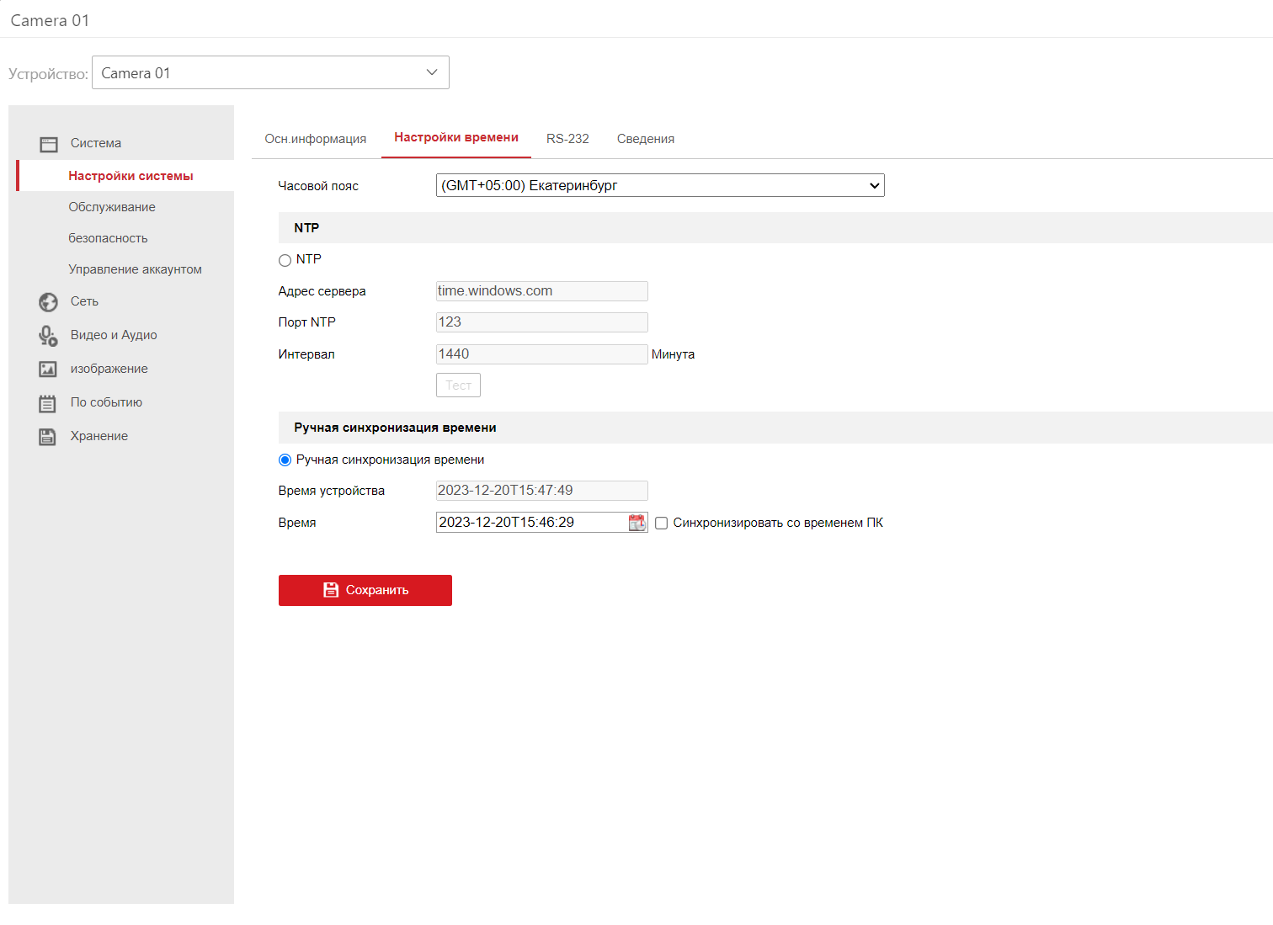This screenshot has width=1273, height=925.
Task: Open the calendar picker in Время field
Action: [637, 523]
